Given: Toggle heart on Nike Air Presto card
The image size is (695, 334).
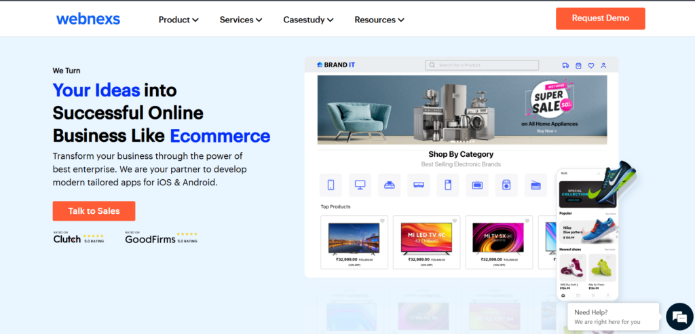Looking at the screenshot, I should [608, 258].
